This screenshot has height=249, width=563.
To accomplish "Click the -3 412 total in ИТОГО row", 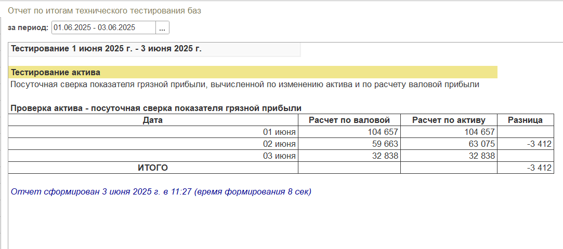I will [x=525, y=168].
